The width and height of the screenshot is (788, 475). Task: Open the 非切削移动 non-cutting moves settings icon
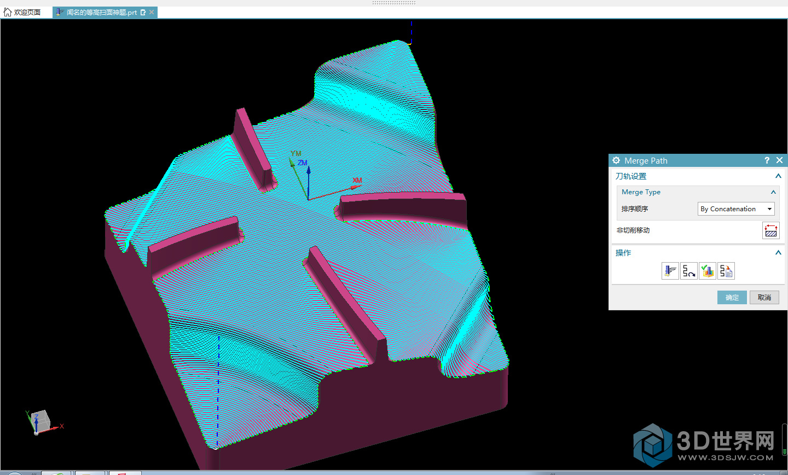tap(771, 230)
